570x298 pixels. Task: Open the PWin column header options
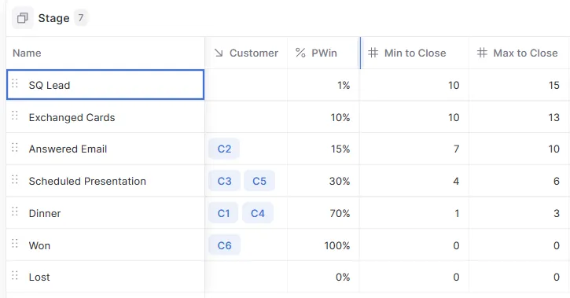point(324,53)
